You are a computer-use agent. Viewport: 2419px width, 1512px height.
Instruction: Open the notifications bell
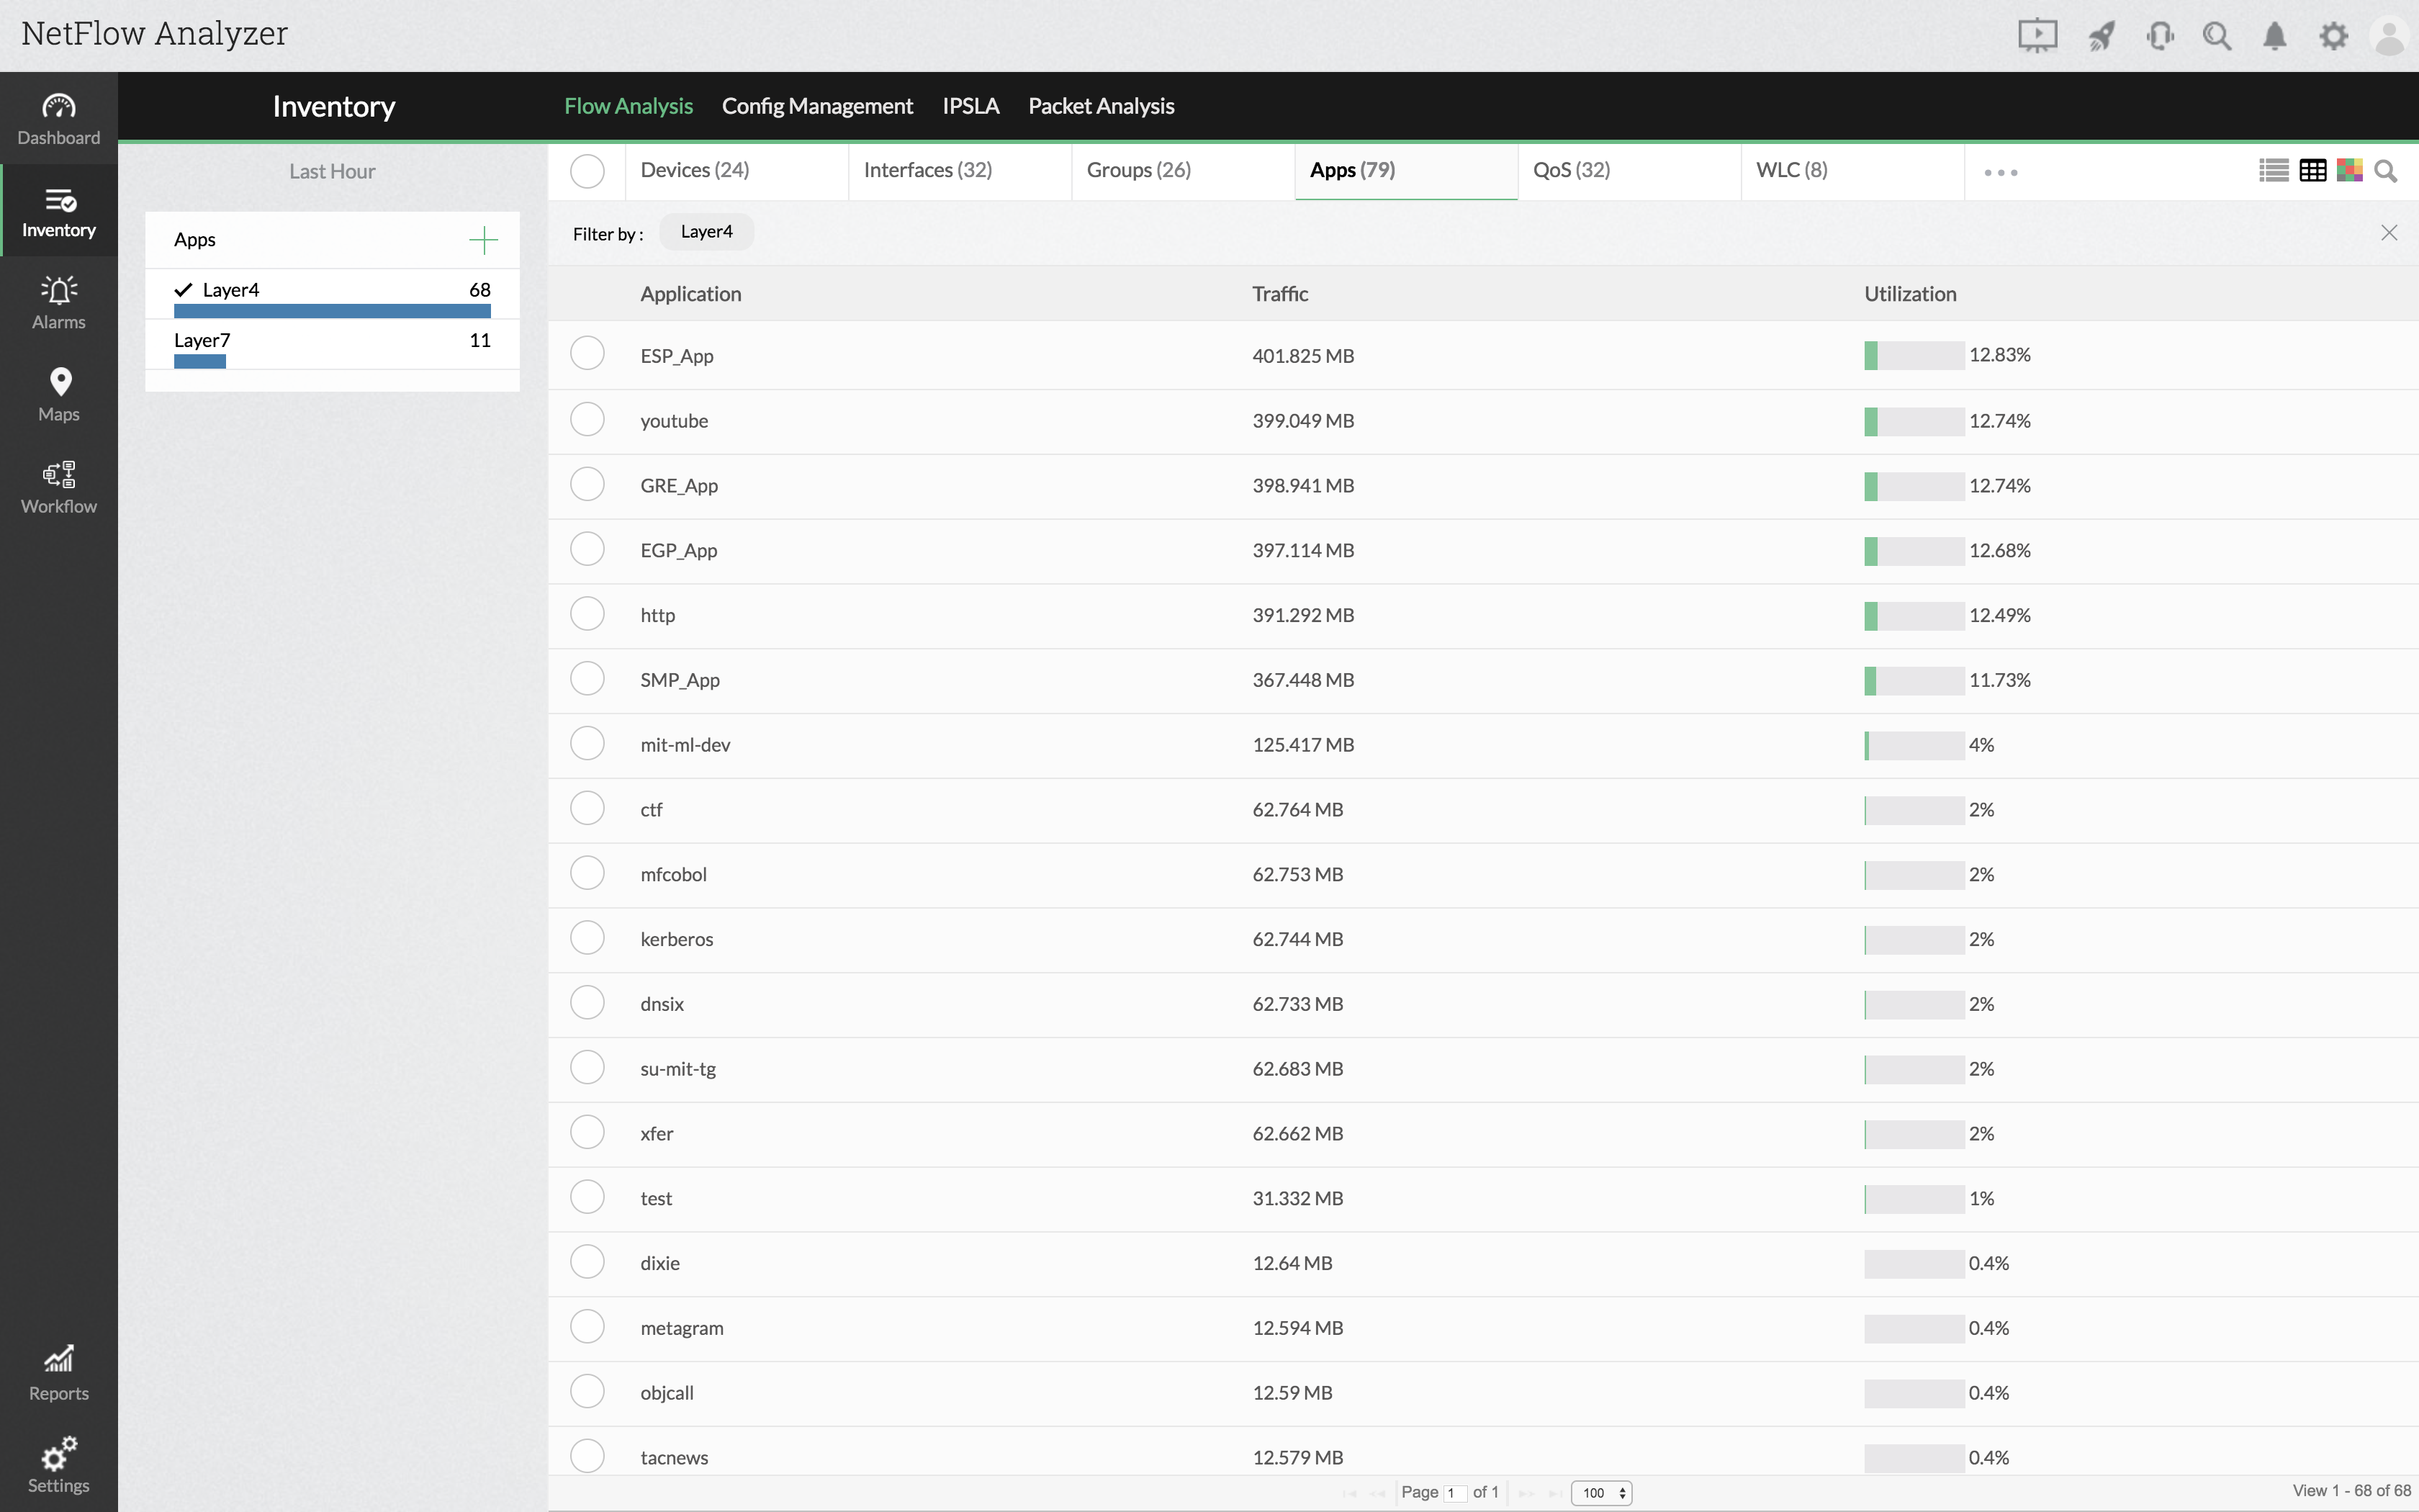[x=2275, y=35]
